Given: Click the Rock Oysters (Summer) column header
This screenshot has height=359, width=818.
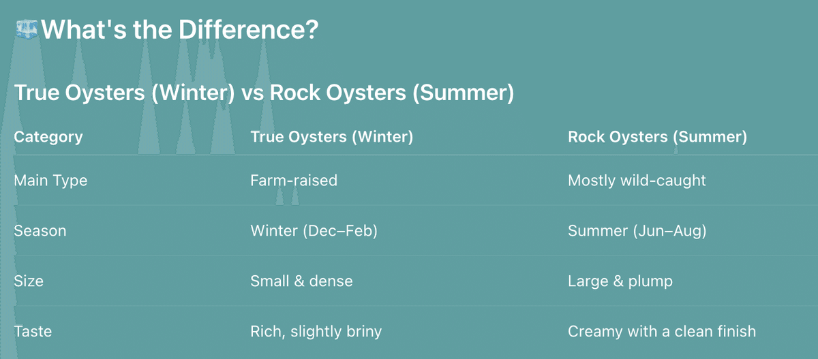Looking at the screenshot, I should [x=657, y=137].
